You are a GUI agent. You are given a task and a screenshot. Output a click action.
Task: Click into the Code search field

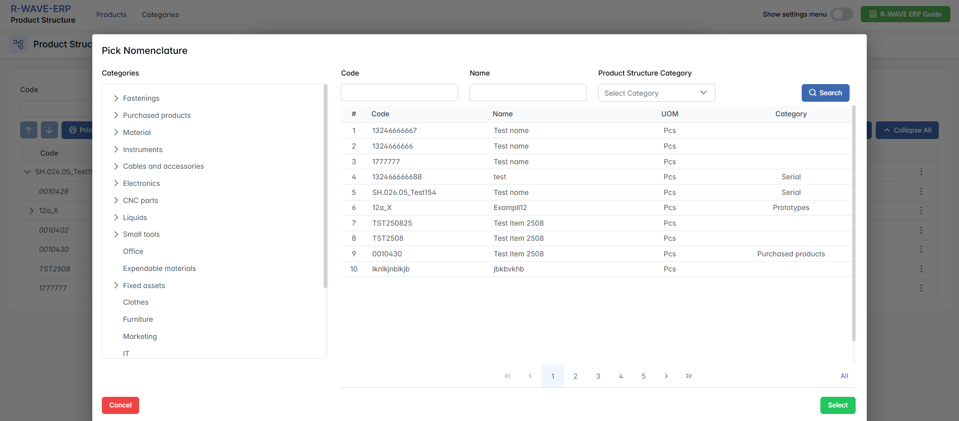[399, 93]
